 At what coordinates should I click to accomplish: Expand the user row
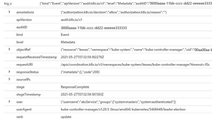click(10, 102)
